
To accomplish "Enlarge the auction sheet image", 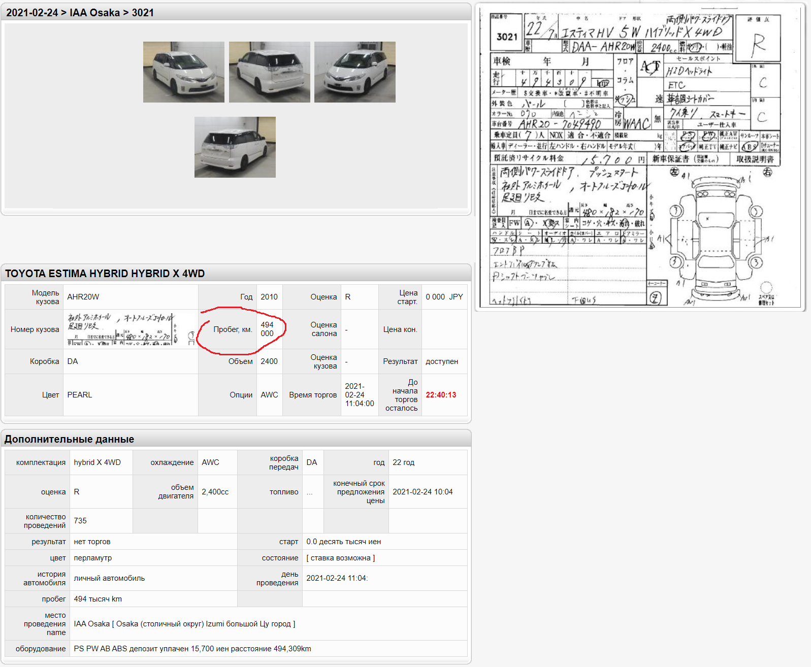I will point(640,158).
